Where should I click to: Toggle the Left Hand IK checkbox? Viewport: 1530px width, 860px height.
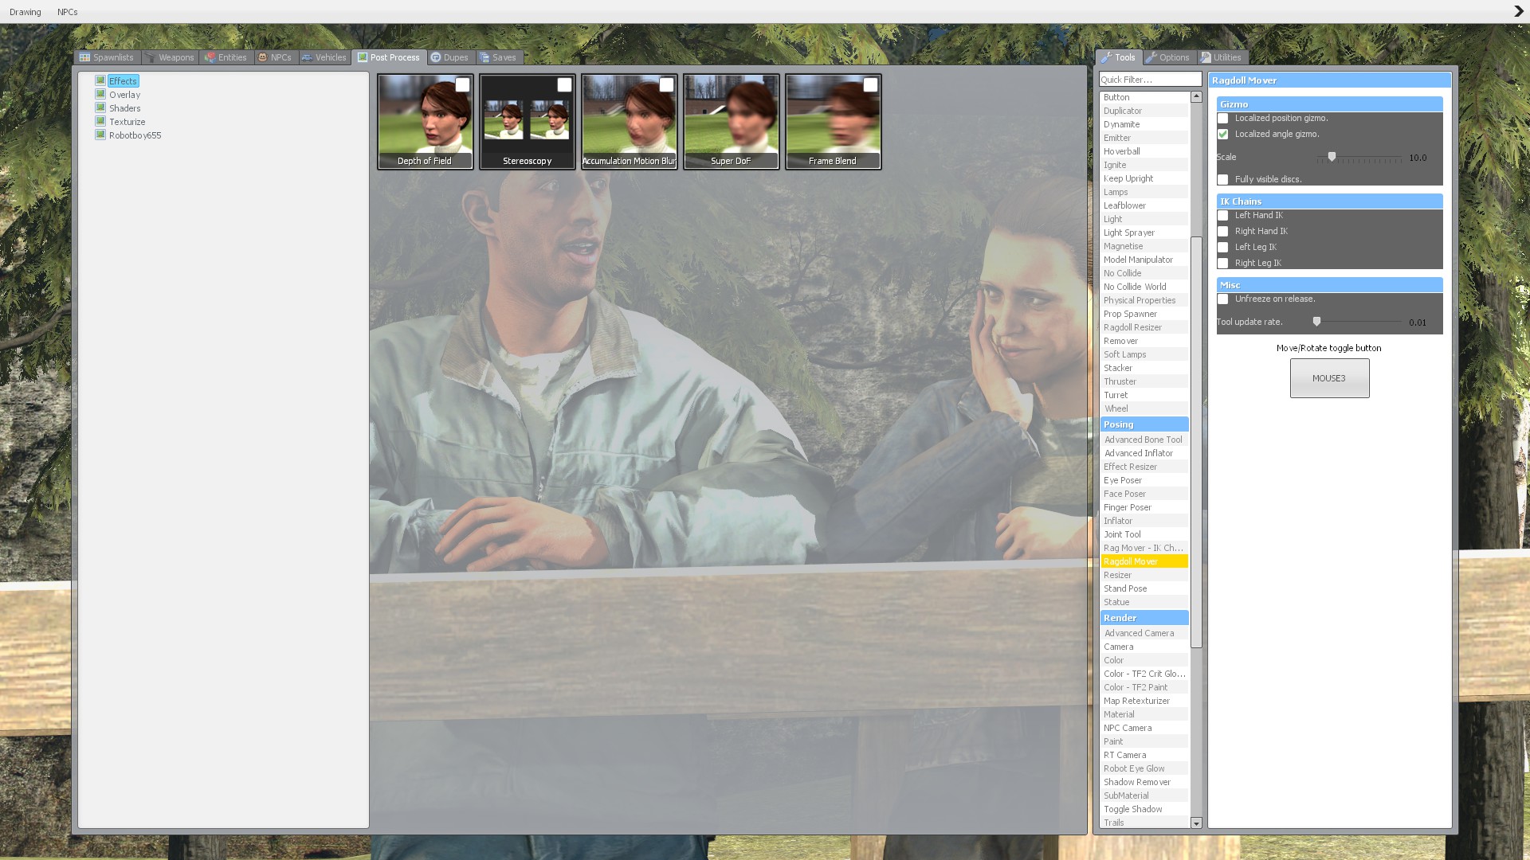coord(1222,216)
